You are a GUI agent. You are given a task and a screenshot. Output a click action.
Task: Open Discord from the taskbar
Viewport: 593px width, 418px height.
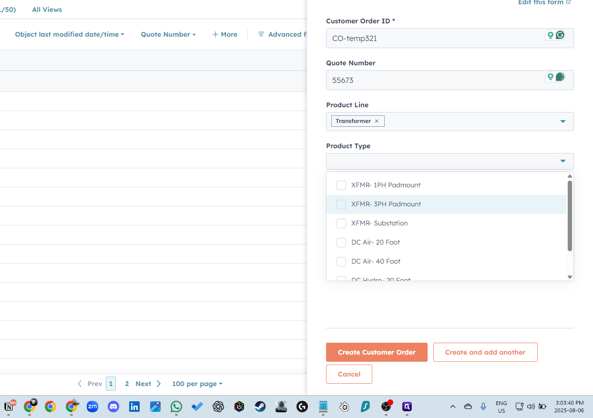click(x=113, y=407)
